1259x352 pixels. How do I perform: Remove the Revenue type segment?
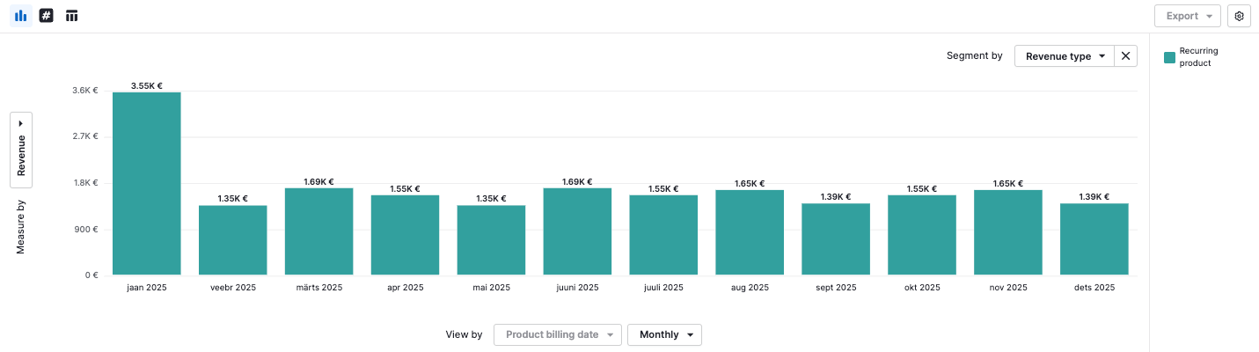1125,56
